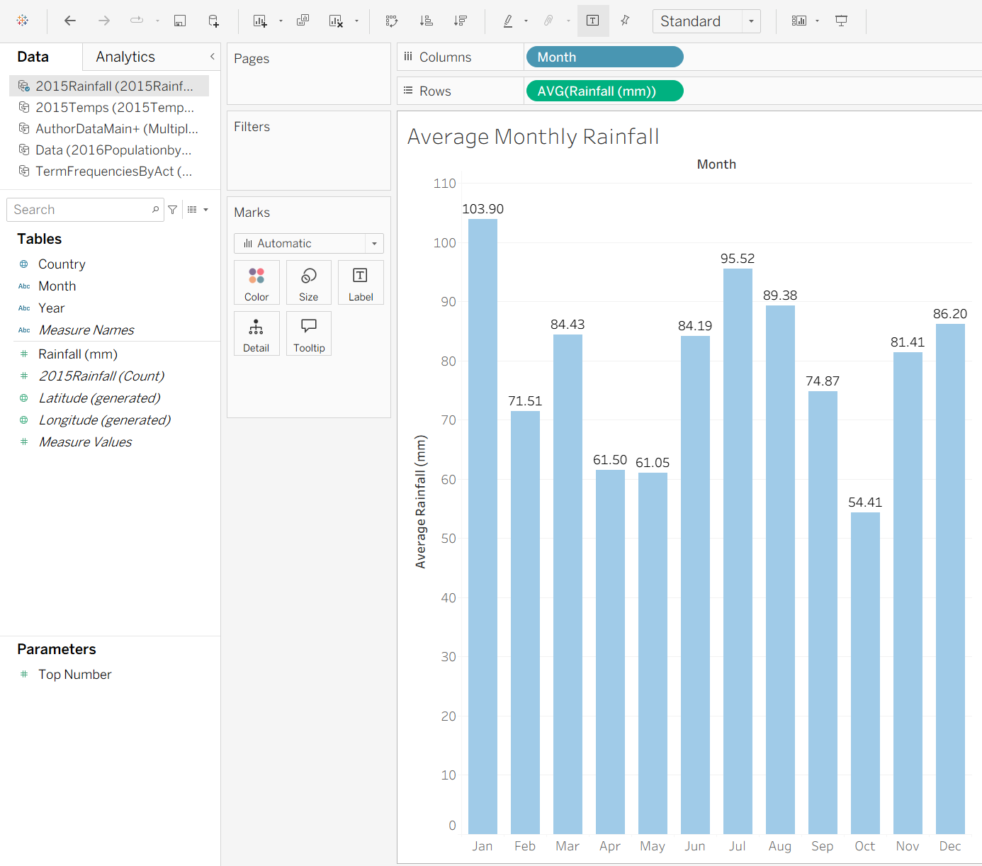Image resolution: width=982 pixels, height=866 pixels.
Task: Select the 2015Temps data source
Action: [x=109, y=107]
